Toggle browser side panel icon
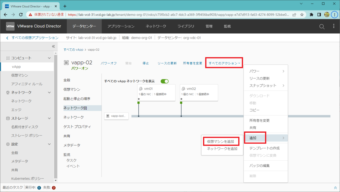340x192 pixels. 319,14
